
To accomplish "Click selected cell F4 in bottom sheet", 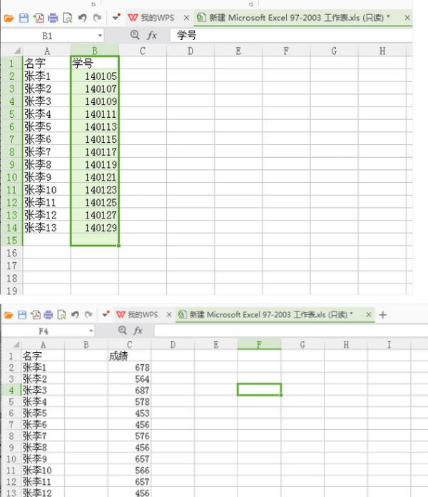I will click(259, 390).
